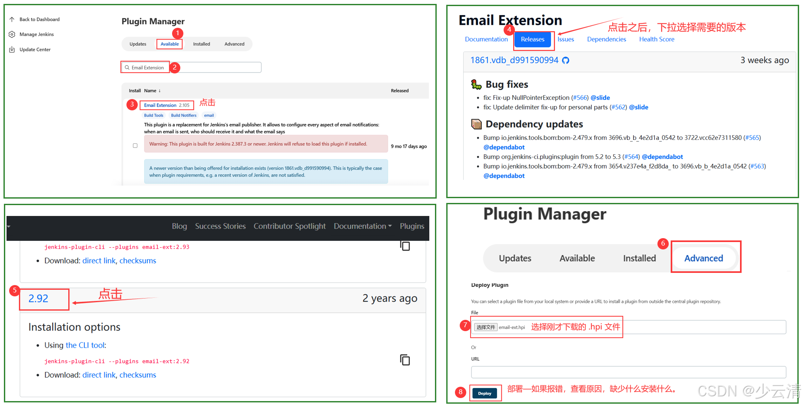Screen dimensions: 803x405
Task: Select the Releases tab of Email Extension
Action: point(533,39)
